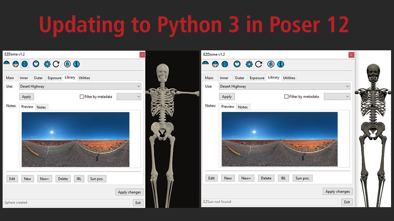Click the heart favorites icon in left window

pyautogui.click(x=36, y=64)
